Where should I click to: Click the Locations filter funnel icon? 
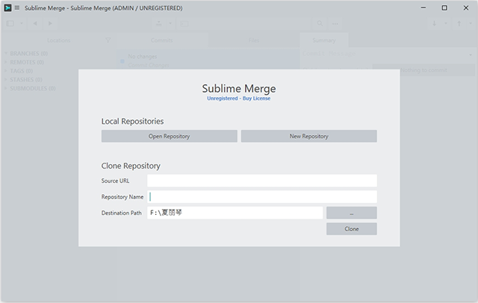108,40
